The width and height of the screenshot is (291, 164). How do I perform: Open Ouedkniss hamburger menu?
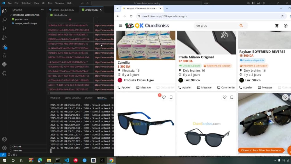tap(120, 26)
